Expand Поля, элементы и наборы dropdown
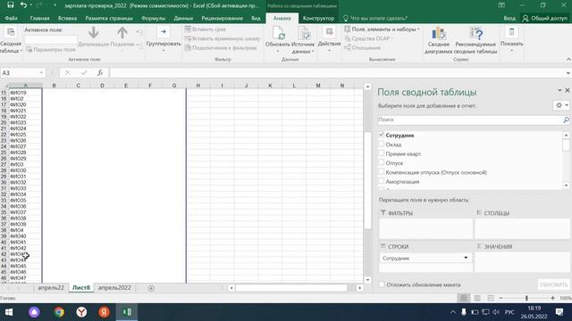Image resolution: width=572 pixels, height=321 pixels. point(383,29)
